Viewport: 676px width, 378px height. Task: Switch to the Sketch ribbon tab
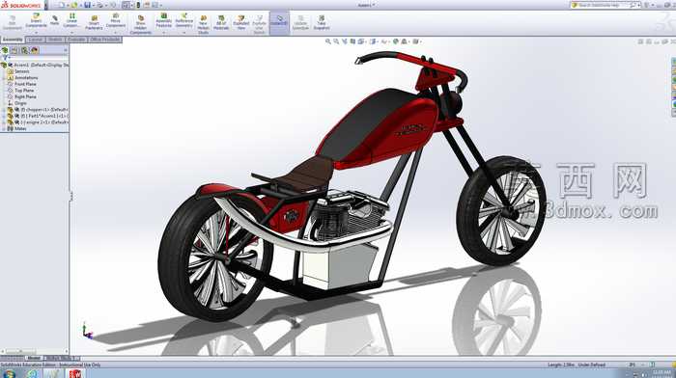pyautogui.click(x=55, y=40)
